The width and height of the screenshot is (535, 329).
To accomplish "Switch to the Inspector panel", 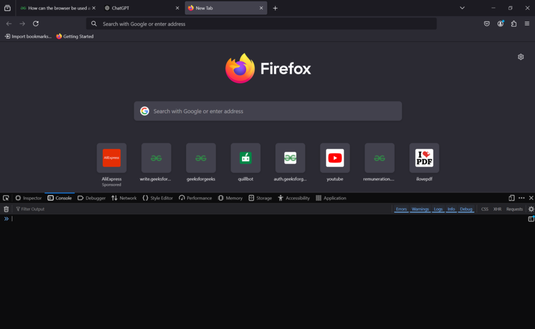I will pos(29,198).
